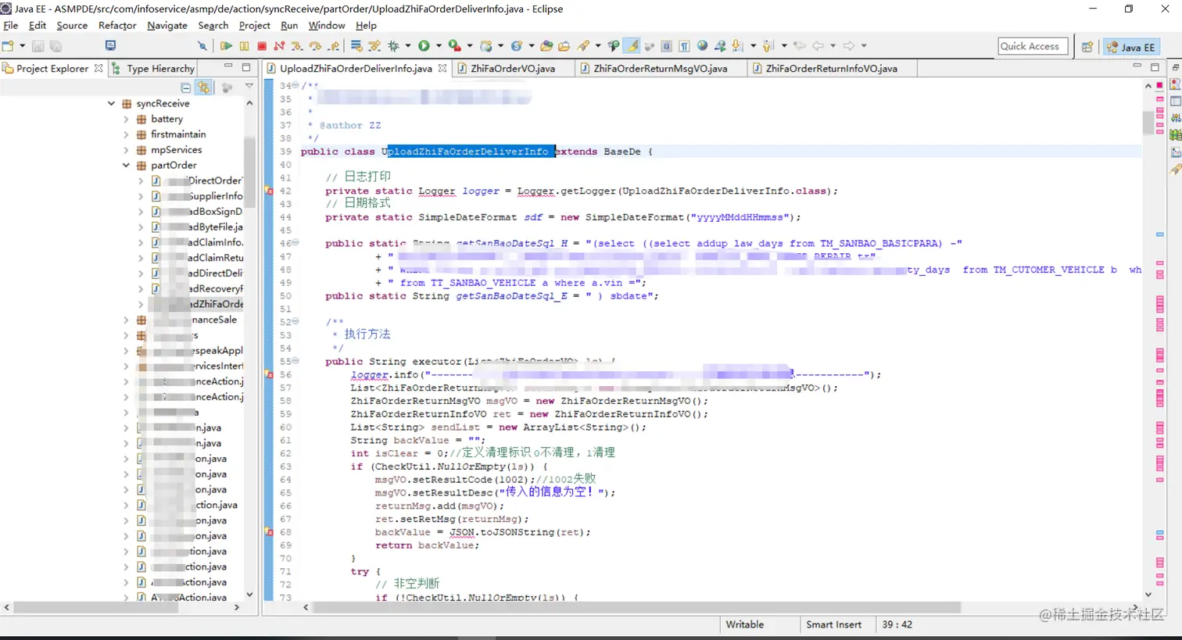This screenshot has height=640, width=1182.
Task: Open the Navigate menu
Action: tap(167, 25)
